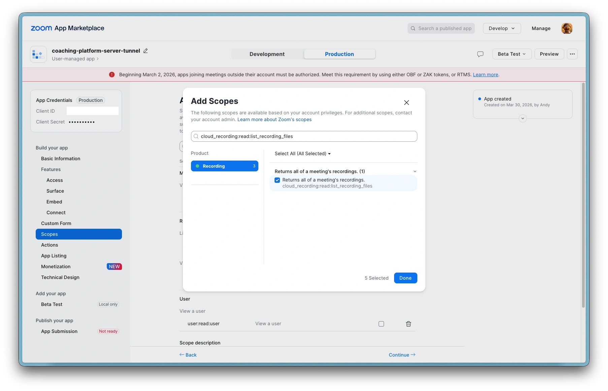Click the user profile avatar
The width and height of the screenshot is (608, 391).
tap(567, 28)
